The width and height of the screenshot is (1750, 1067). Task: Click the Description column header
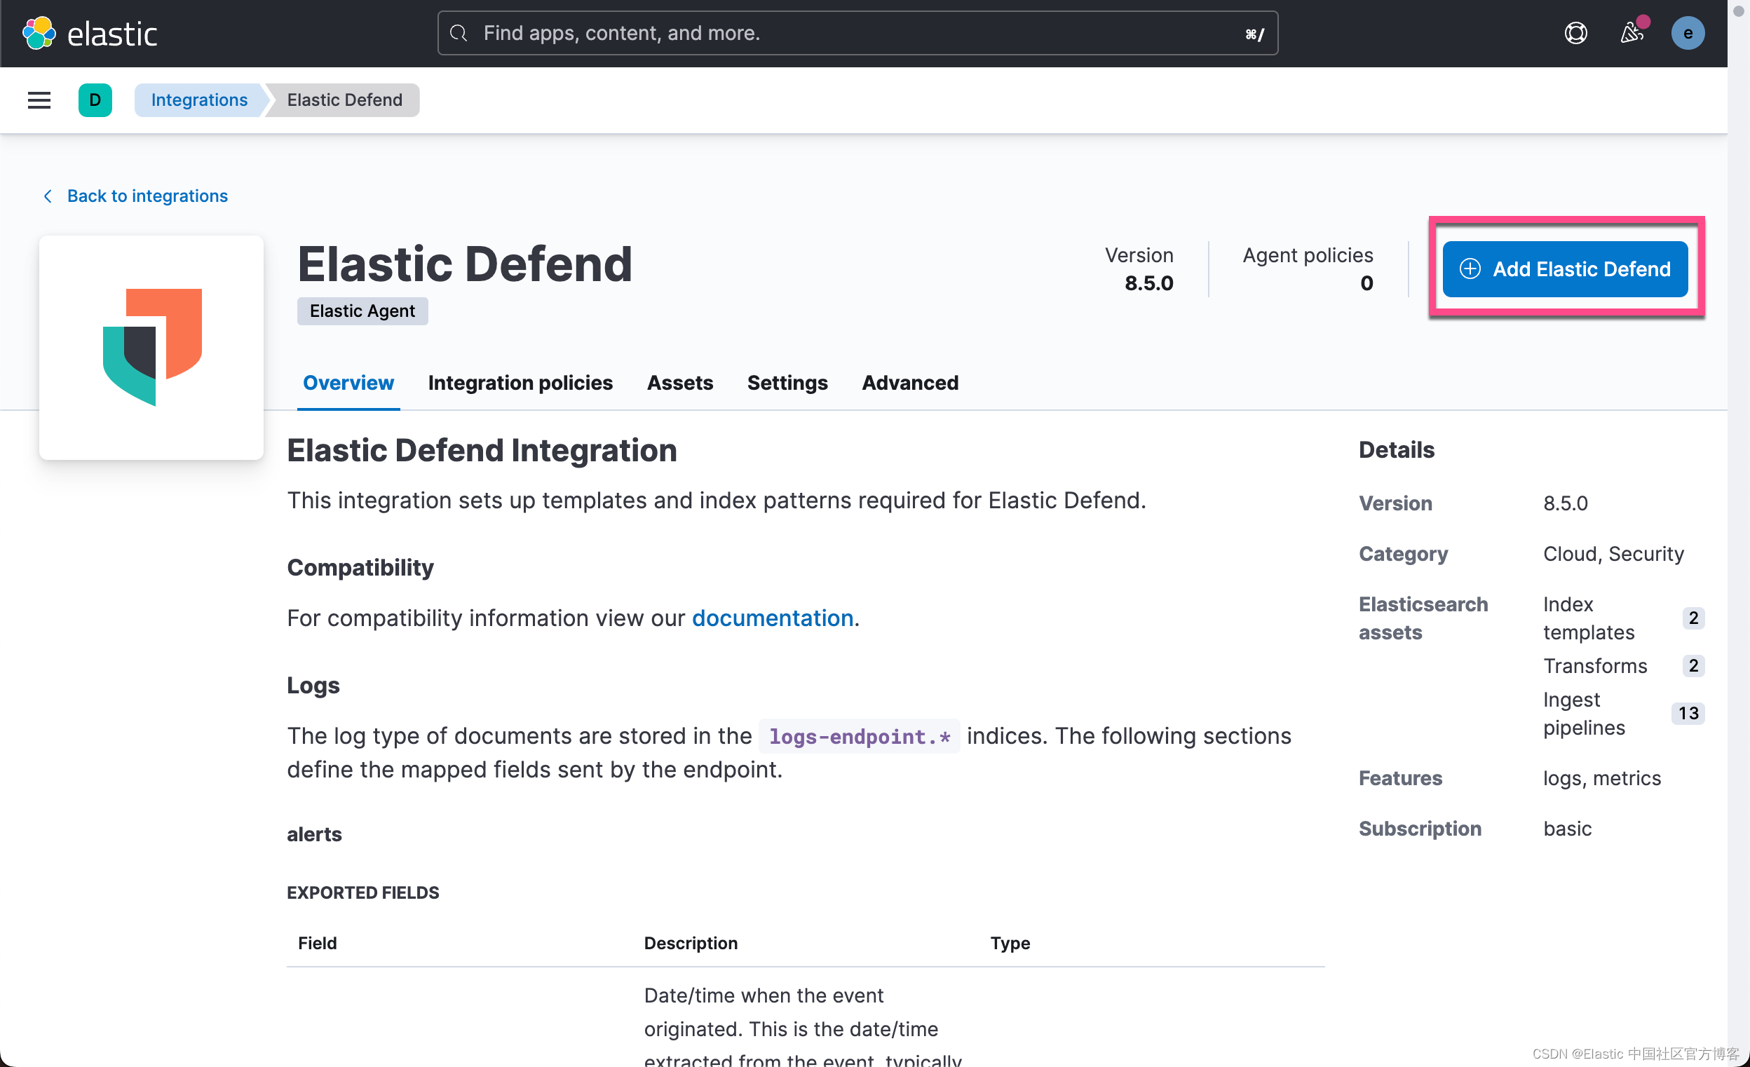pos(691,944)
